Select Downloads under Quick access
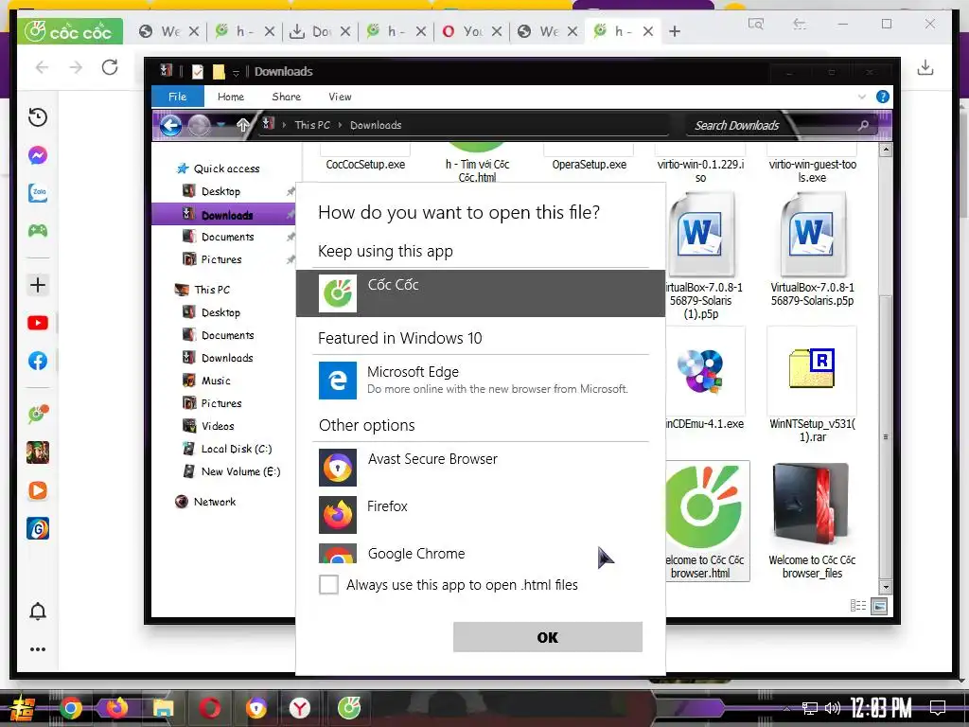This screenshot has height=727, width=969. (x=226, y=215)
